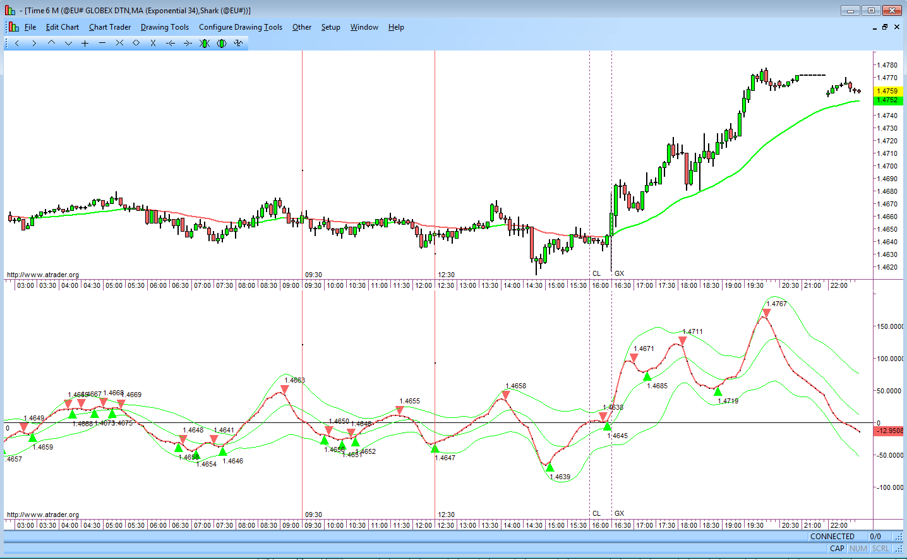Click the 1.4671 sell marker label

pyautogui.click(x=644, y=349)
